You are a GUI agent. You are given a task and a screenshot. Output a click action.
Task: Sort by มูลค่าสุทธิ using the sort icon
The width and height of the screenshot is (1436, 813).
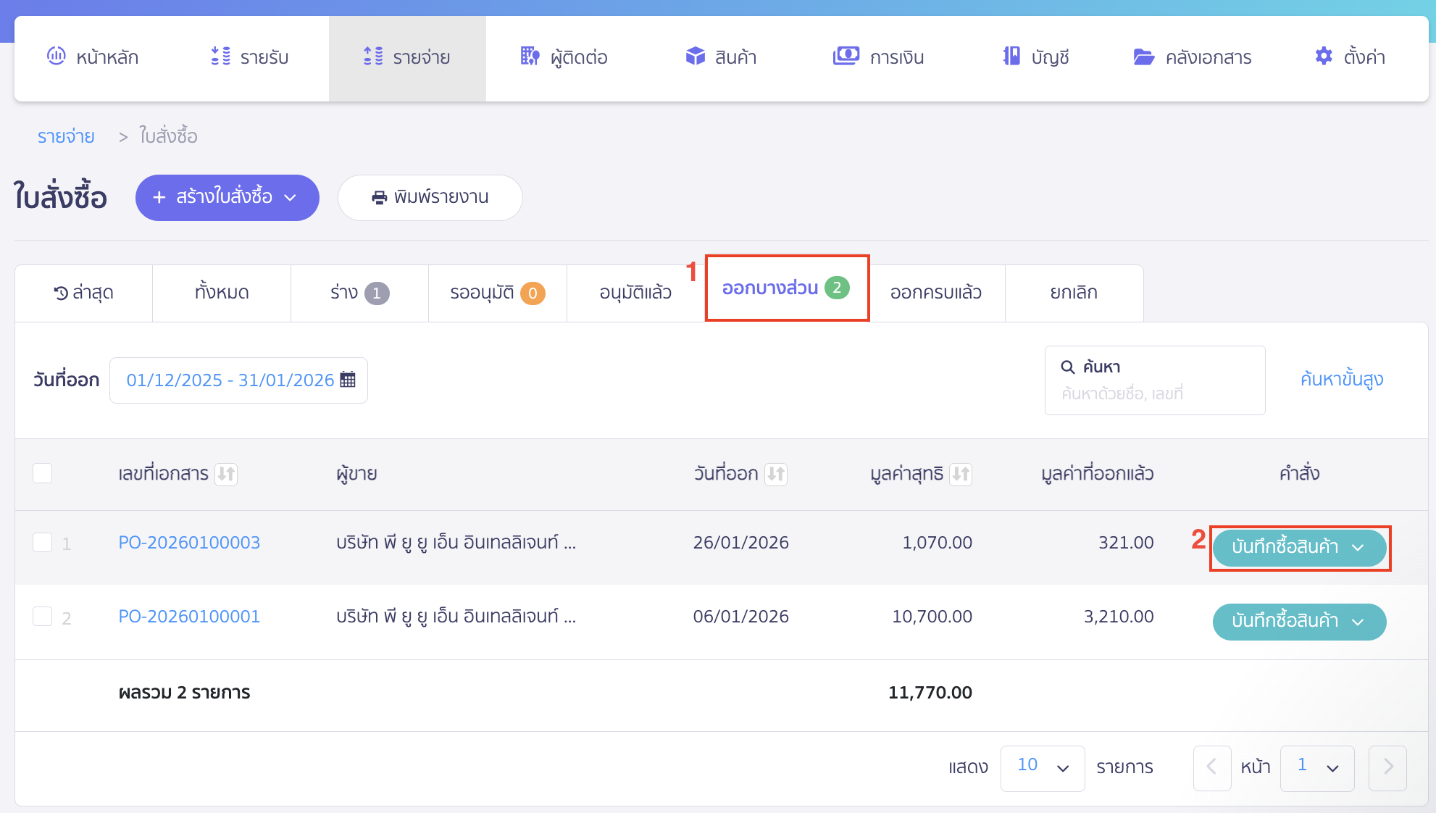pyautogui.click(x=961, y=474)
